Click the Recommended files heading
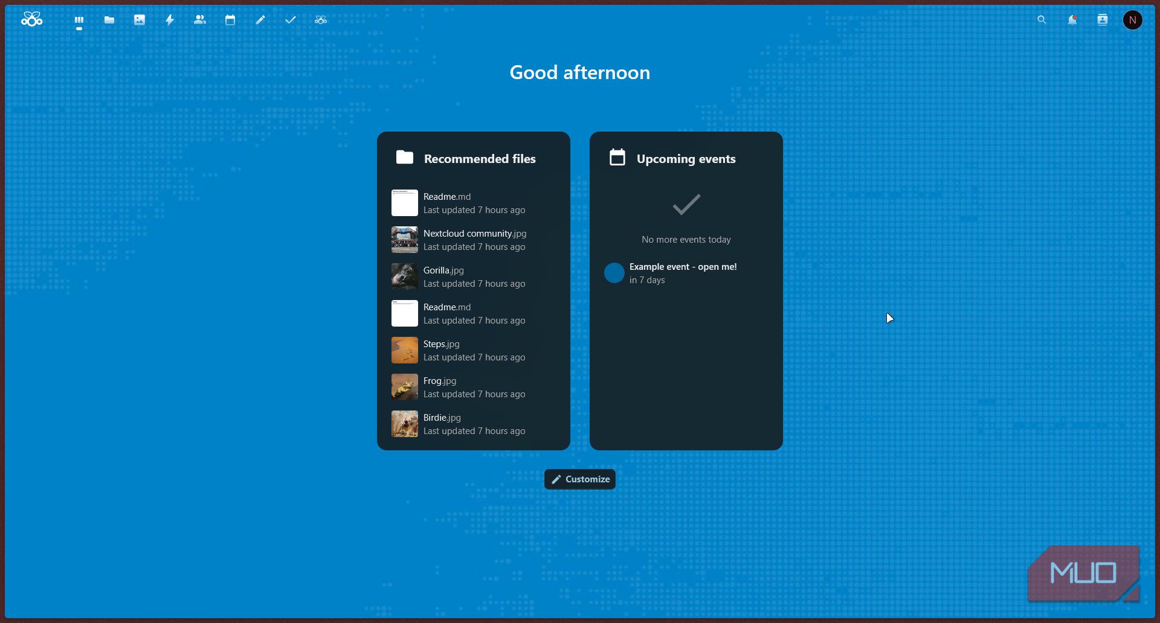1160x623 pixels. [480, 159]
